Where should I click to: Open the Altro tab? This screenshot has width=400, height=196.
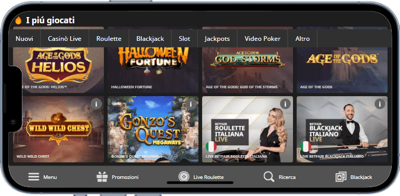point(302,39)
